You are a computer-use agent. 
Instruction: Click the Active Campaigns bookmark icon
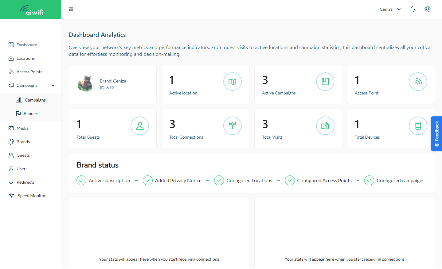coord(325,82)
